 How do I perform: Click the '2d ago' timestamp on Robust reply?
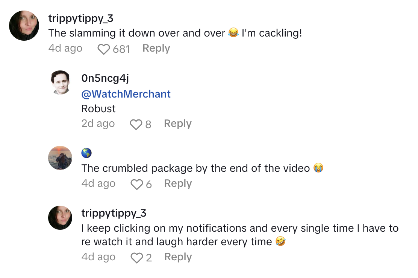click(98, 124)
